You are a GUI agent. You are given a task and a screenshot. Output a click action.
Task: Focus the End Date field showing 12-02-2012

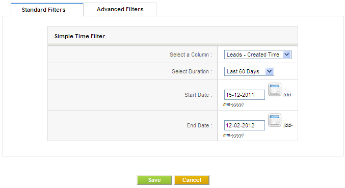coord(245,125)
